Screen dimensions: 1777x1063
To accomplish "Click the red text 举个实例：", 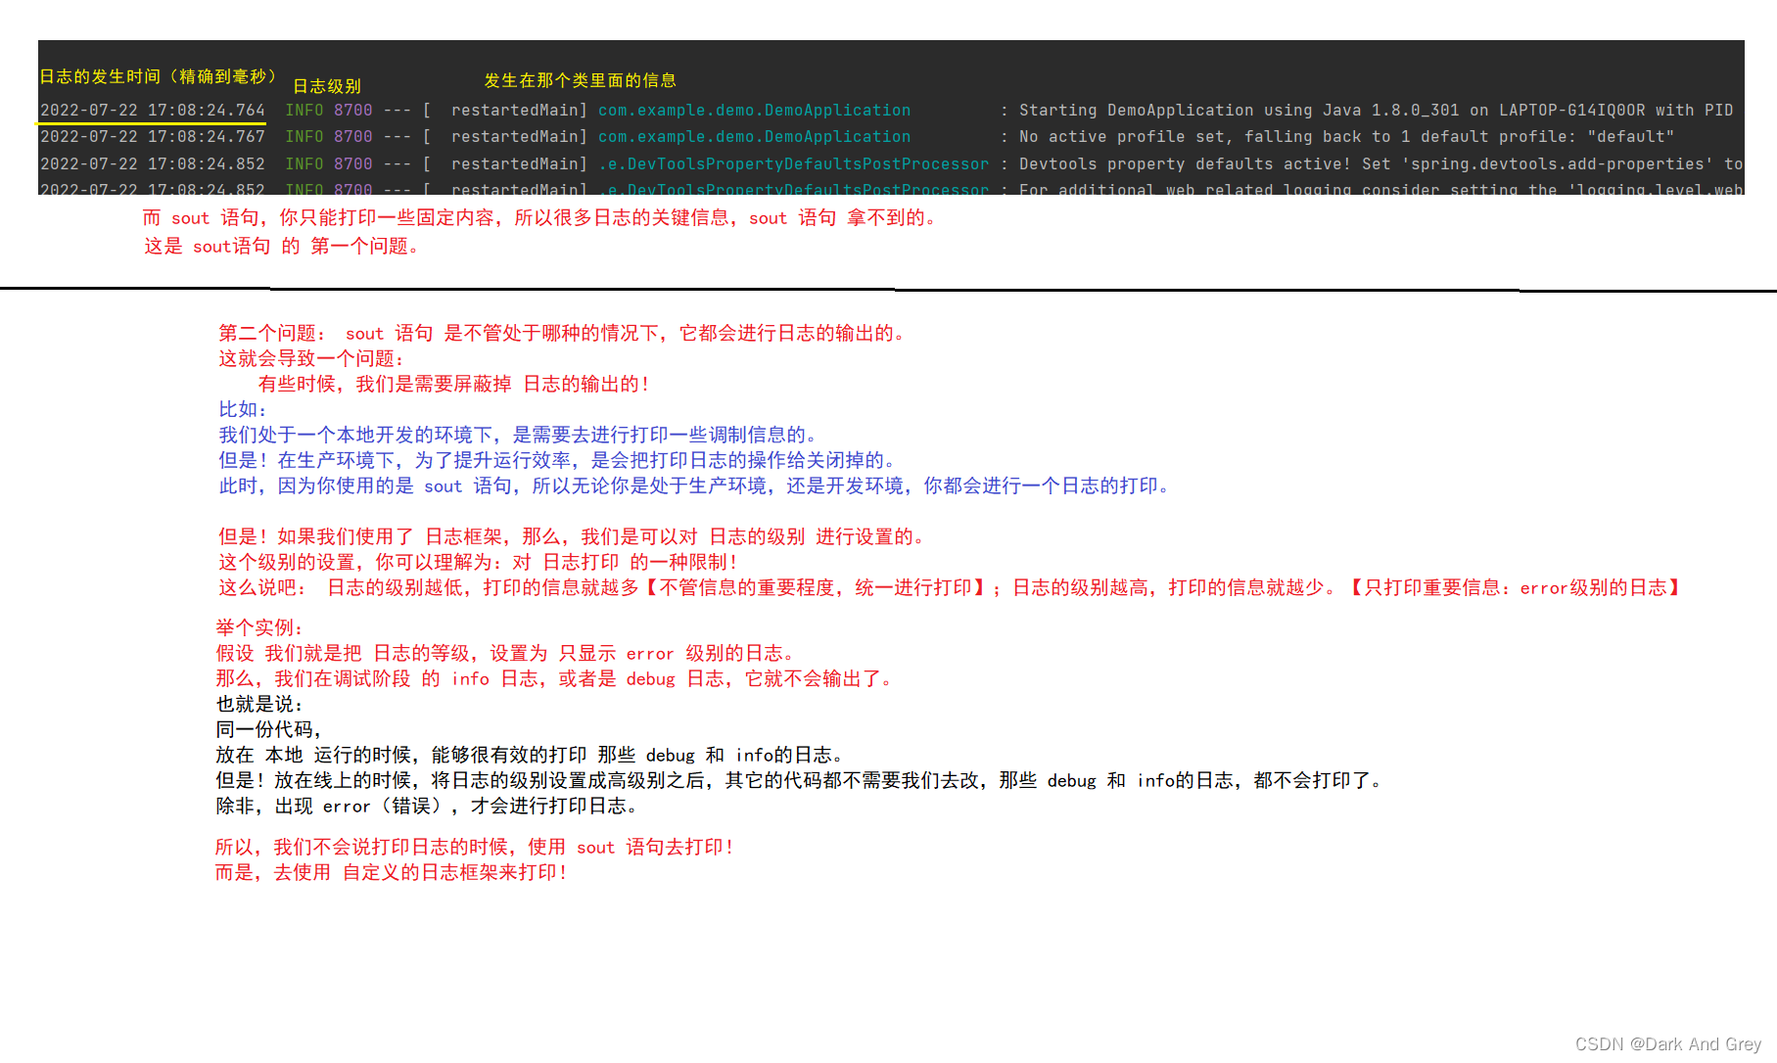I will coord(260,628).
